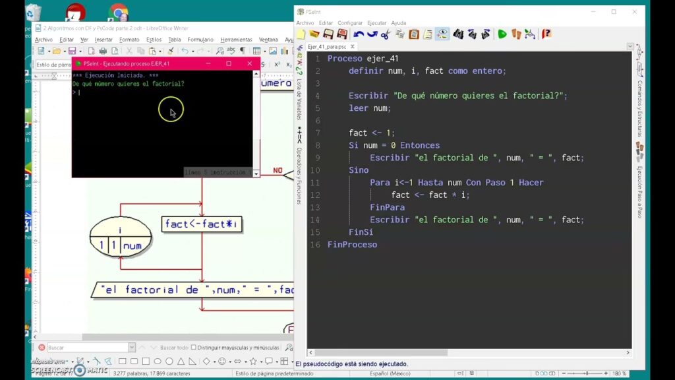Click the Undo arrow in PSeInt toolbar
The image size is (675, 380).
coord(358,34)
